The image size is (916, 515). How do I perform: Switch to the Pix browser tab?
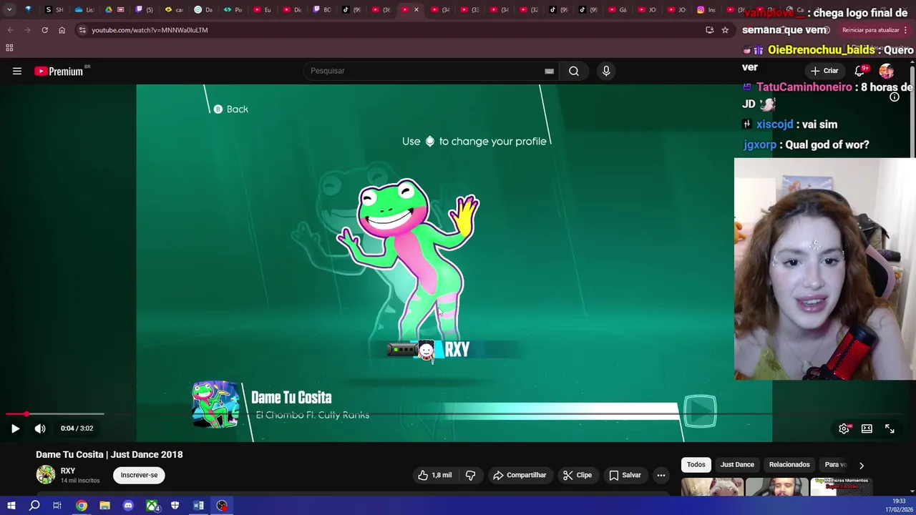[x=233, y=10]
